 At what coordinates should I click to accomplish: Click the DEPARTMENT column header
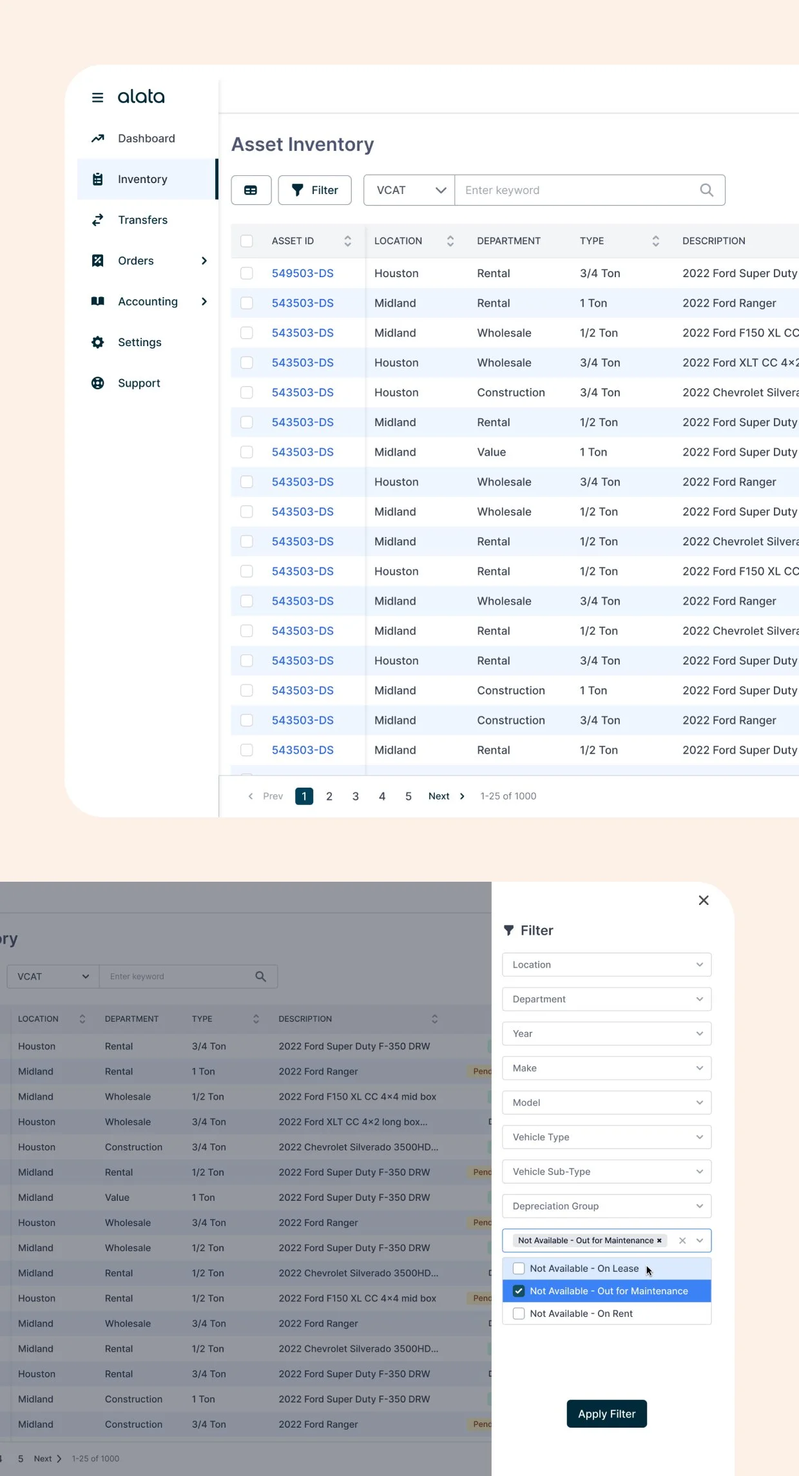tap(508, 240)
